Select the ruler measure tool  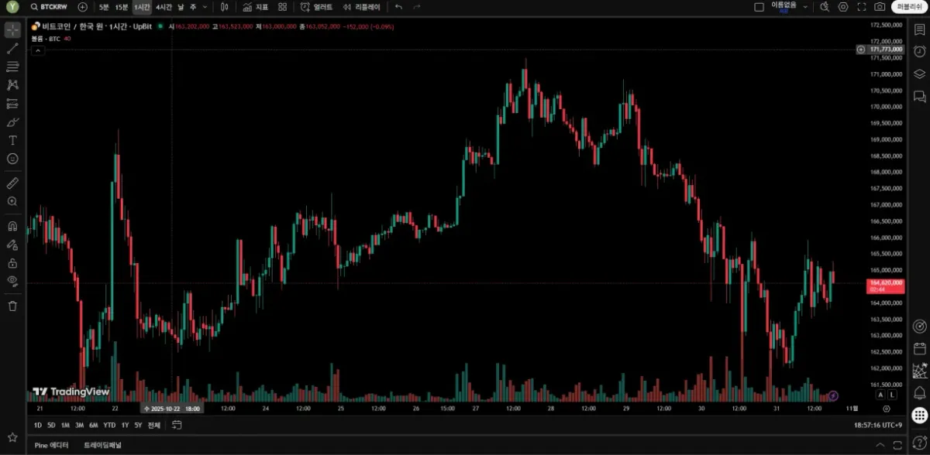point(12,183)
